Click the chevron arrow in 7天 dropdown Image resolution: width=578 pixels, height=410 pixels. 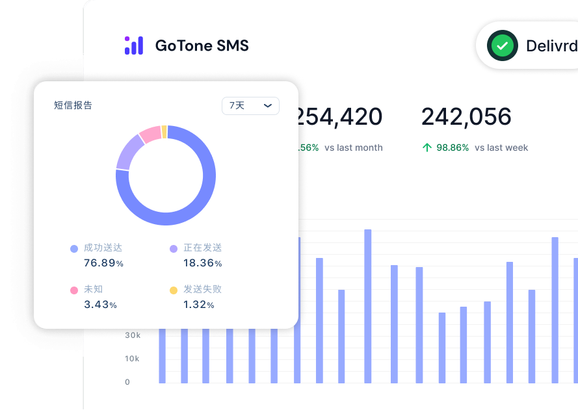268,106
